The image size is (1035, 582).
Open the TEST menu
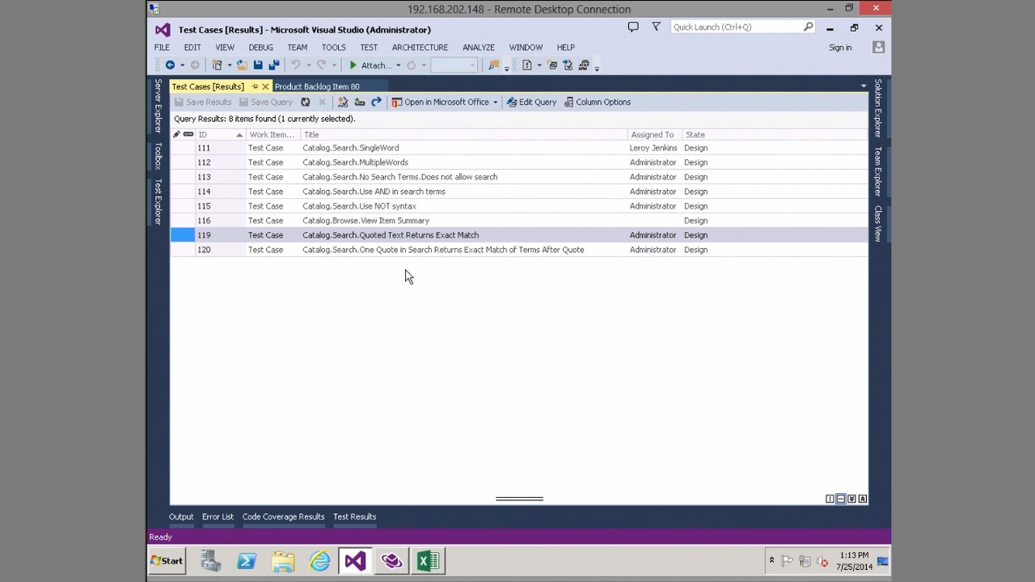[369, 48]
